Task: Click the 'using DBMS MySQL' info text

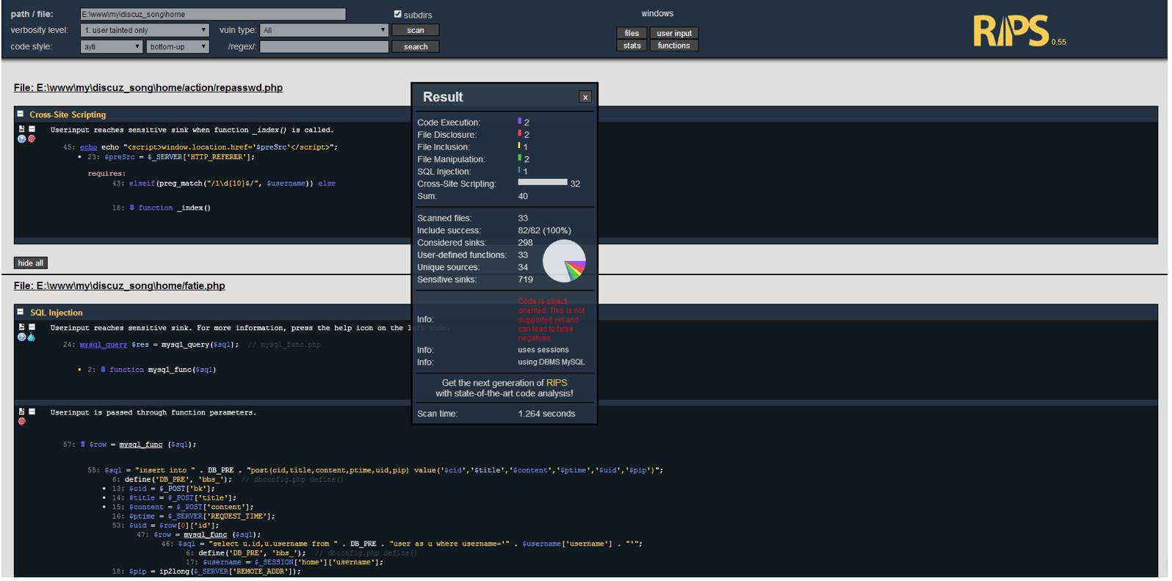Action: coord(551,362)
